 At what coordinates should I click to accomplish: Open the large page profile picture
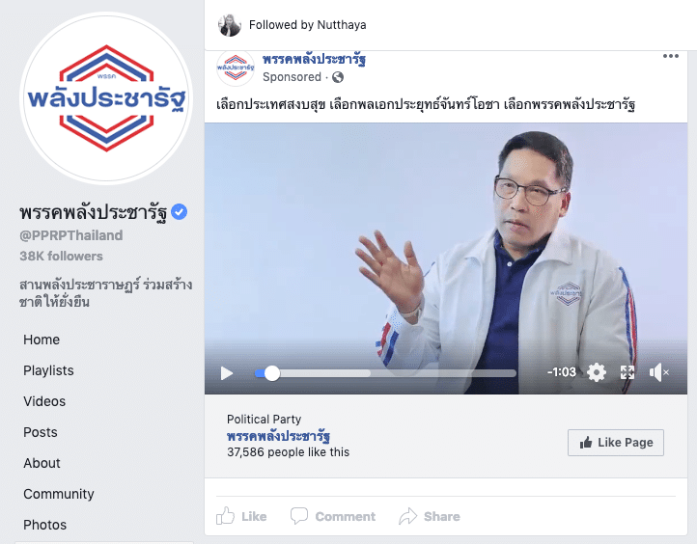pyautogui.click(x=106, y=97)
